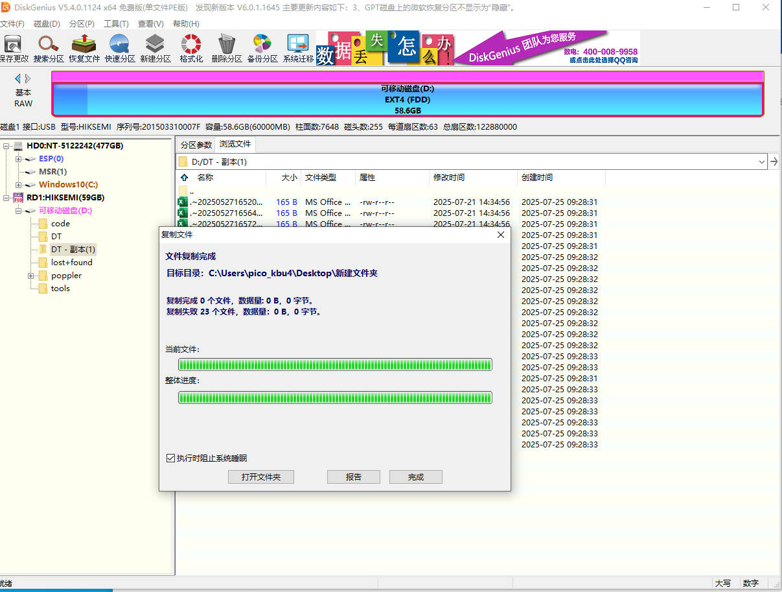This screenshot has height=592, width=782.
Task: Open the 帮助(H) menu
Action: 186,23
